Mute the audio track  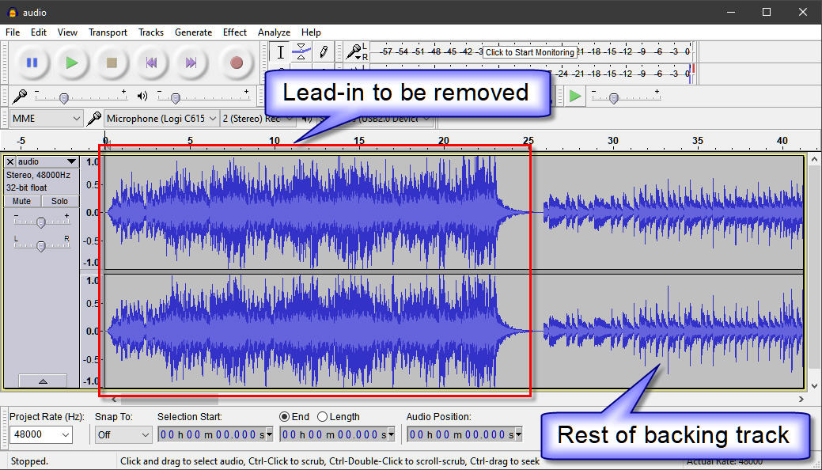coord(22,201)
